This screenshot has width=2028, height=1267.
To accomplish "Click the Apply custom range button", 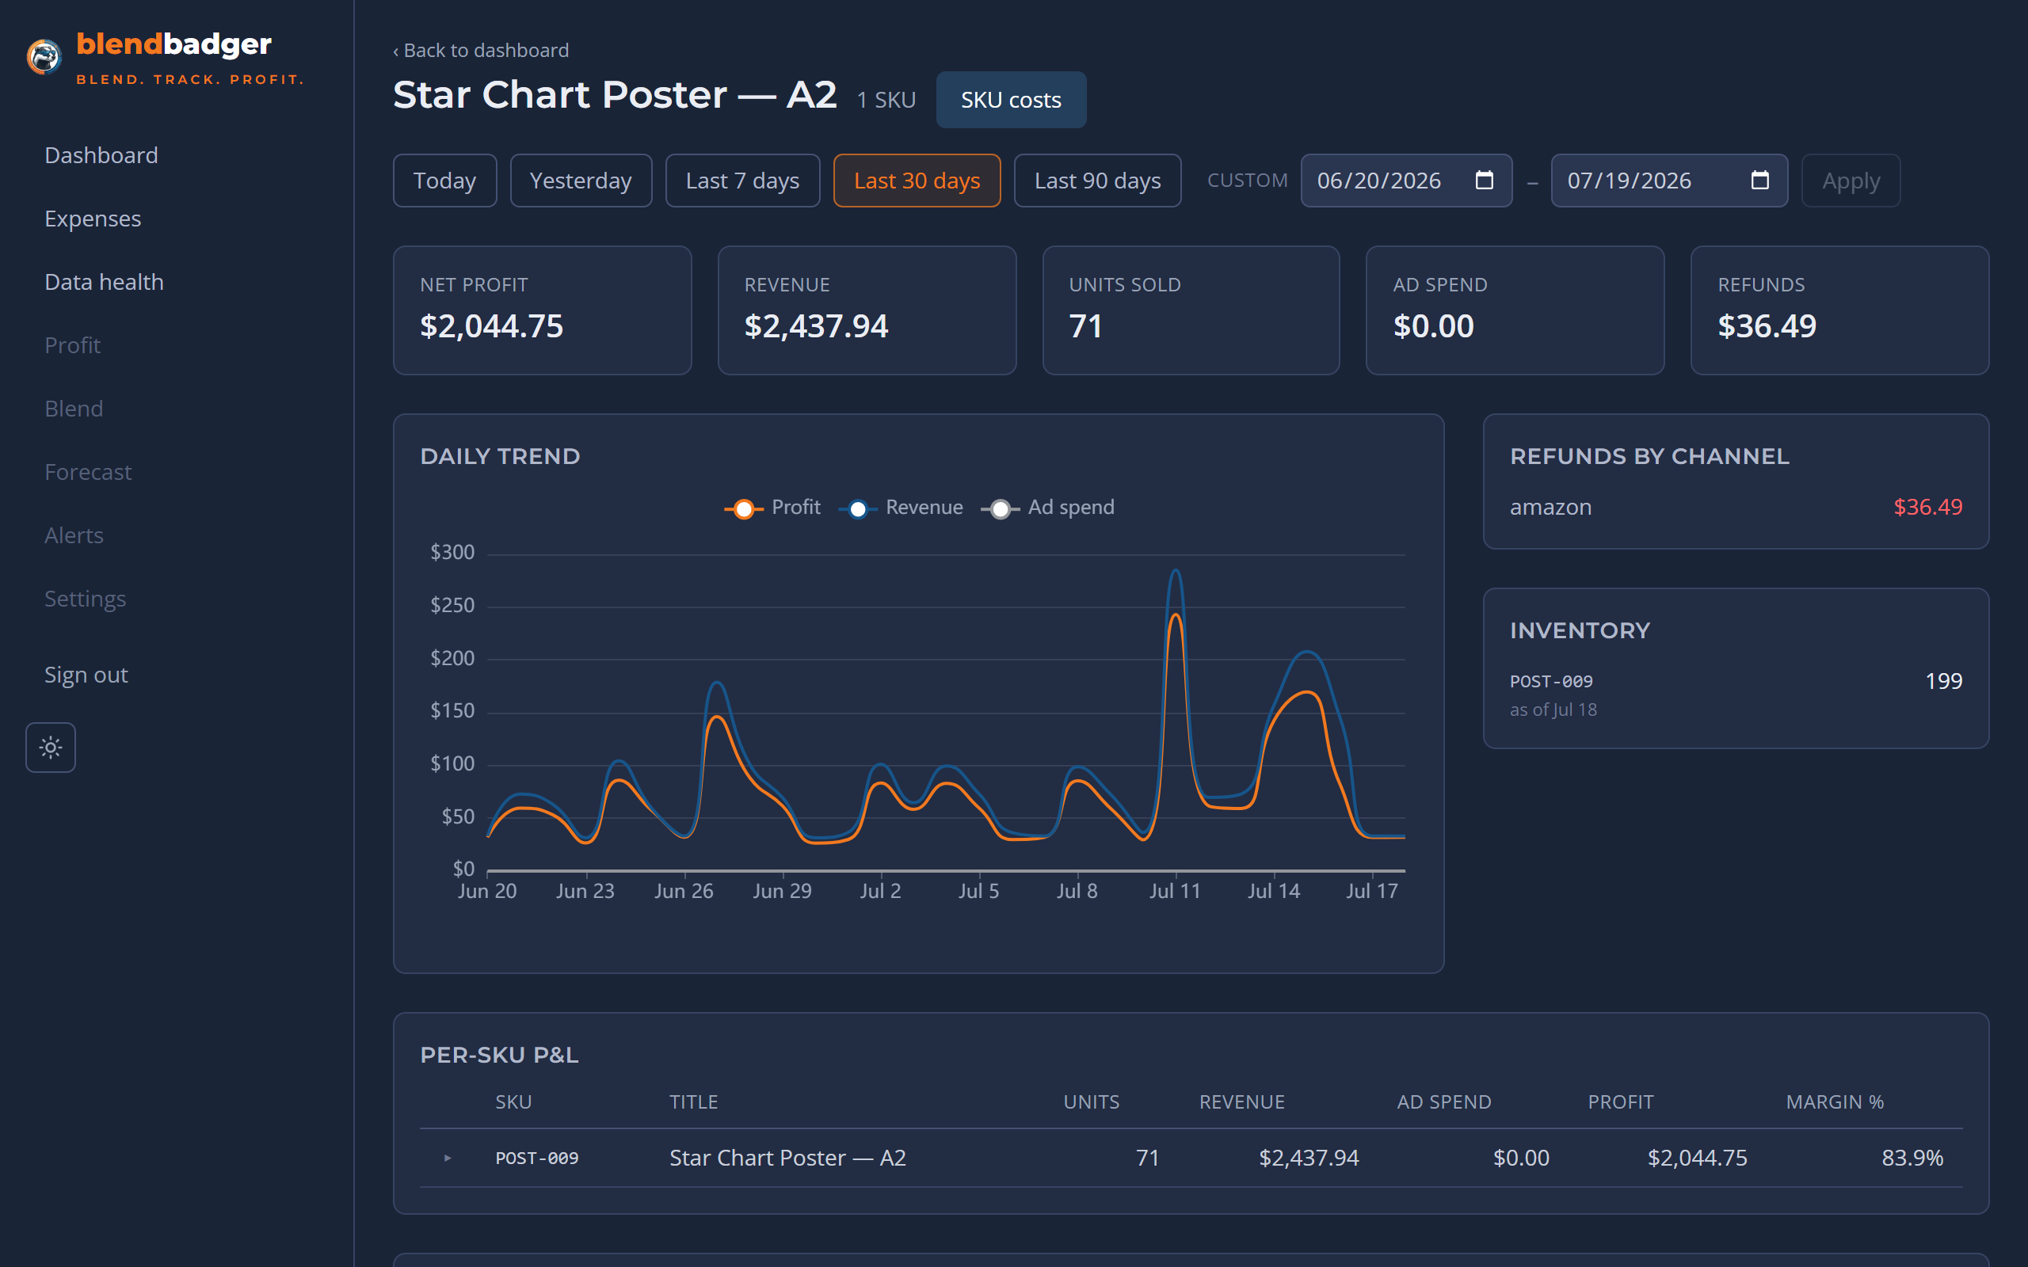I will 1851,181.
